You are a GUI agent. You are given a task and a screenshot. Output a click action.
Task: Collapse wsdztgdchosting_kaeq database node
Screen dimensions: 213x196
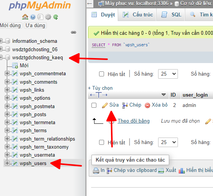click(x=1, y=57)
